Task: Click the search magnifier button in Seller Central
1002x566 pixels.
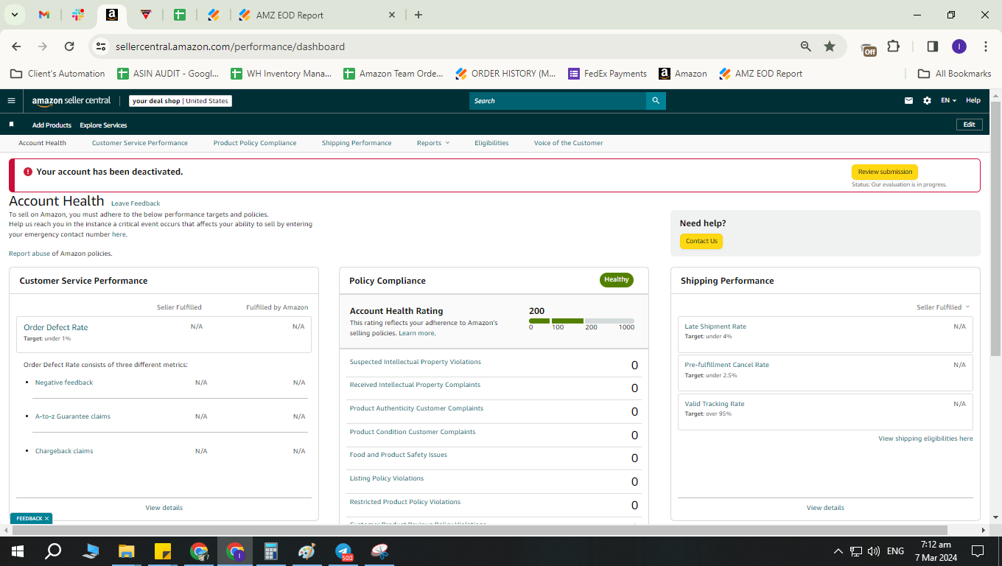Action: [x=656, y=101]
